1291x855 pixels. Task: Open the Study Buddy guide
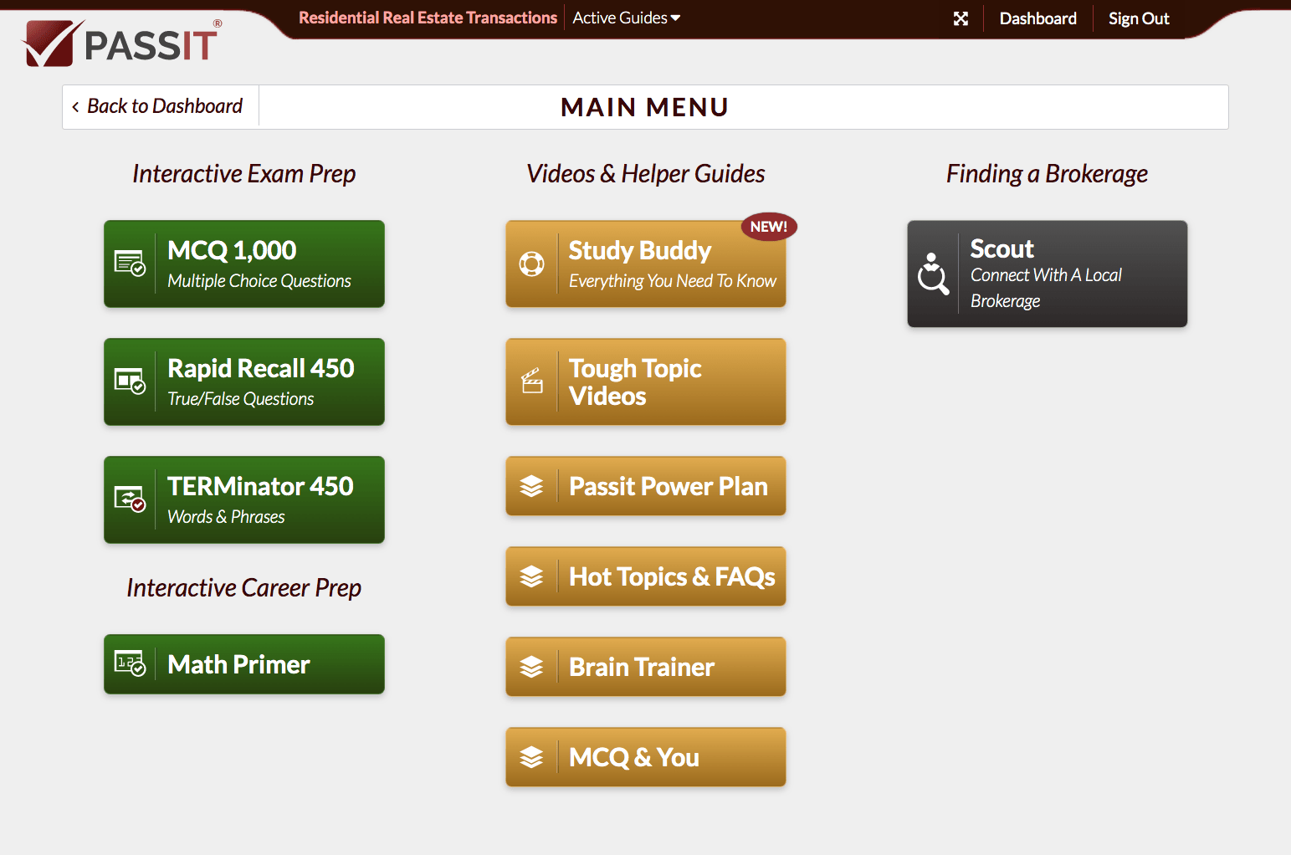(646, 264)
